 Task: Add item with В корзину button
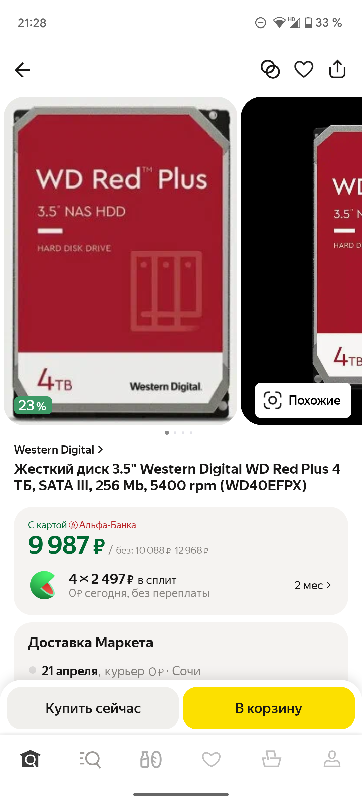point(269,708)
